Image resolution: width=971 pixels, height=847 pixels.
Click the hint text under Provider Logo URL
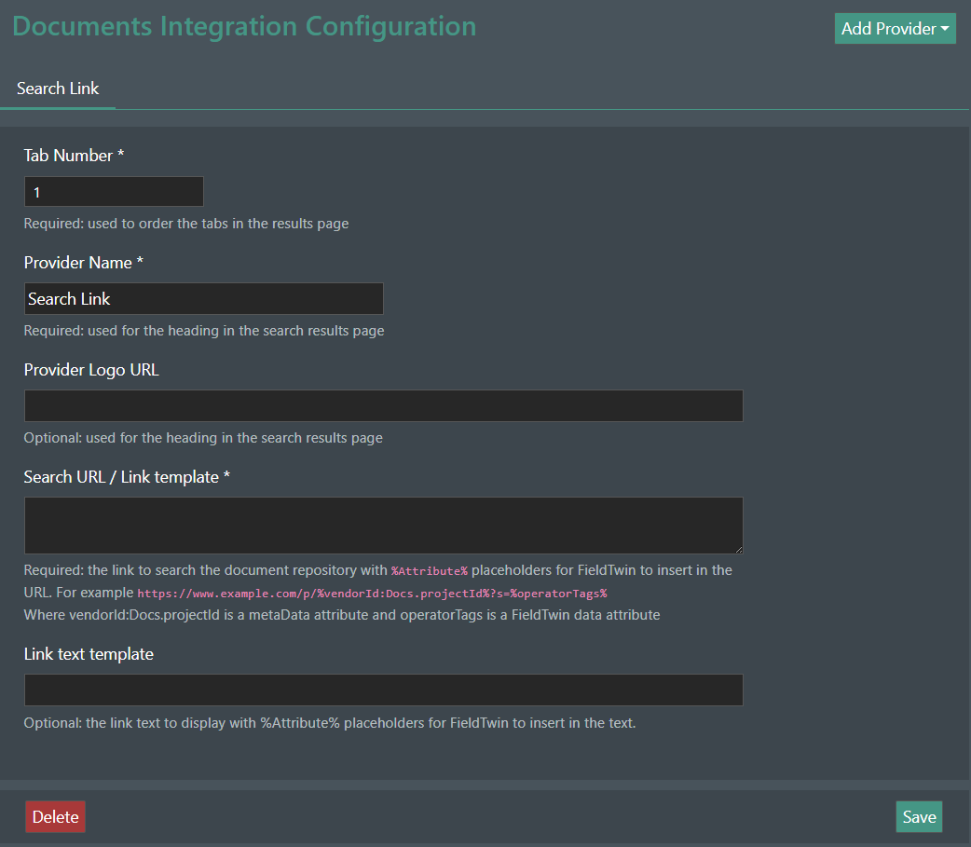(x=203, y=437)
